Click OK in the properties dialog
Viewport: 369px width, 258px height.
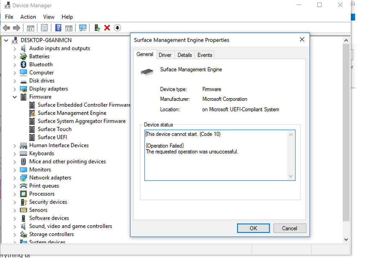pos(253,228)
